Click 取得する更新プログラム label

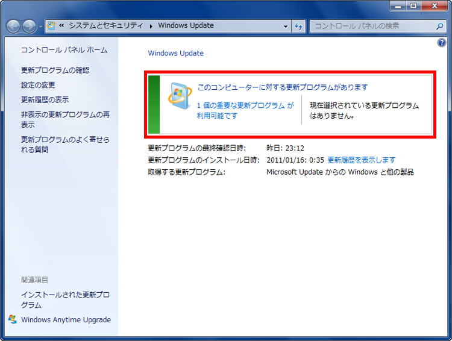186,172
